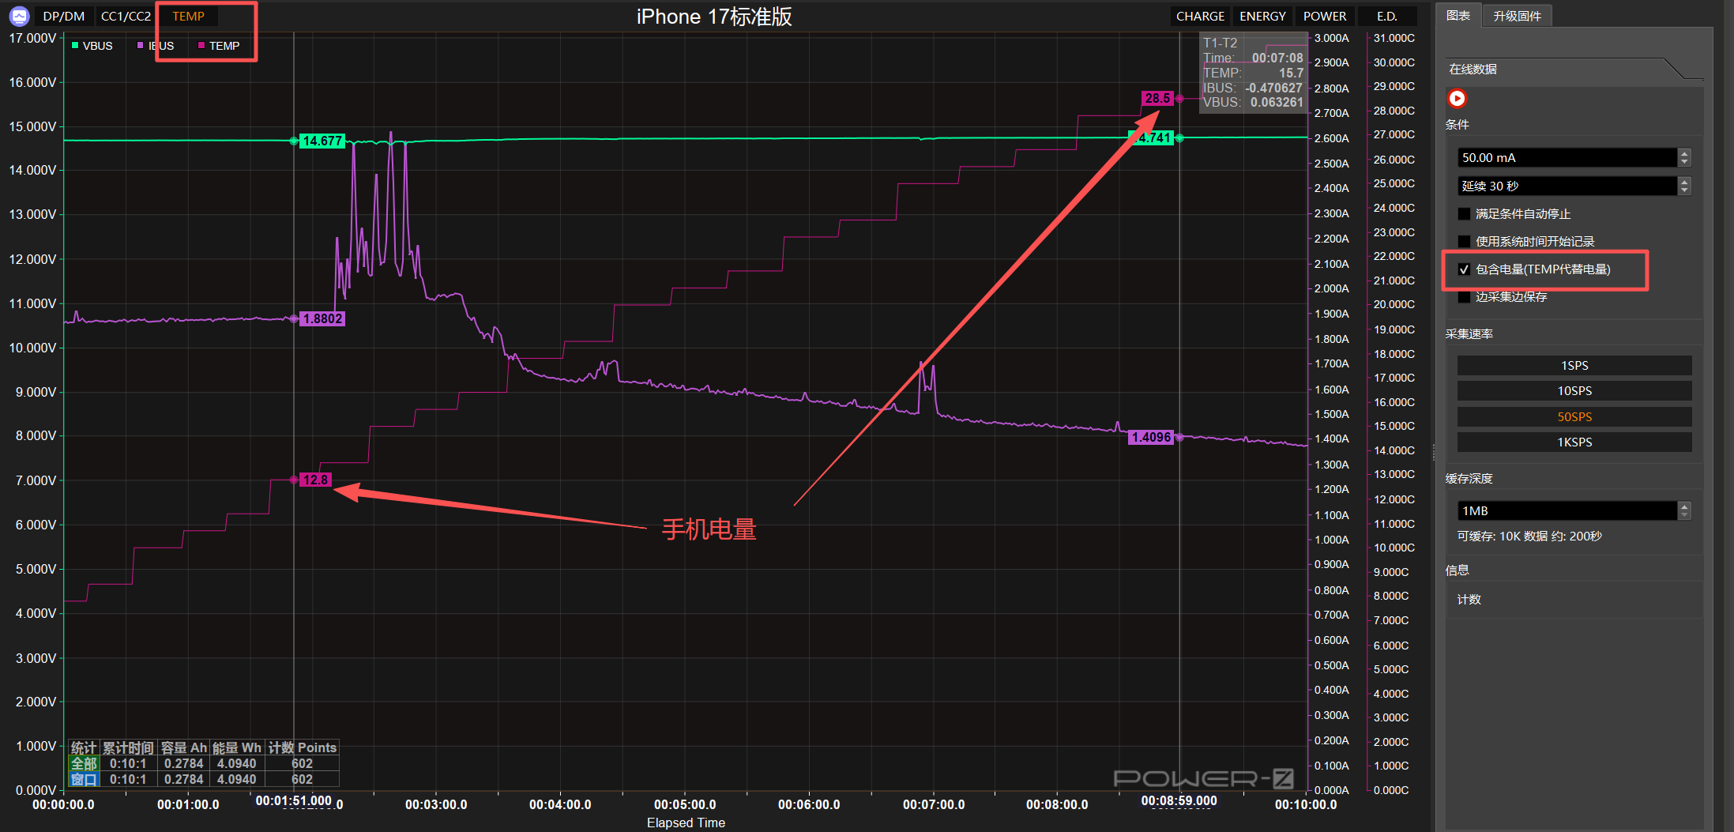Tick the 边采集边保存 checkbox

tap(1464, 297)
